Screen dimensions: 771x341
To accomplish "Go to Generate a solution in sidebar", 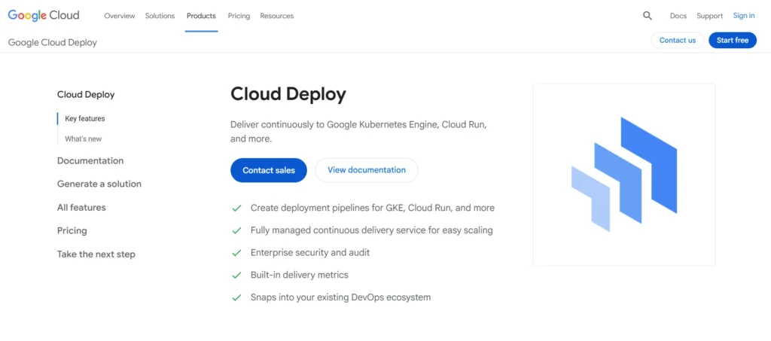I will click(99, 184).
